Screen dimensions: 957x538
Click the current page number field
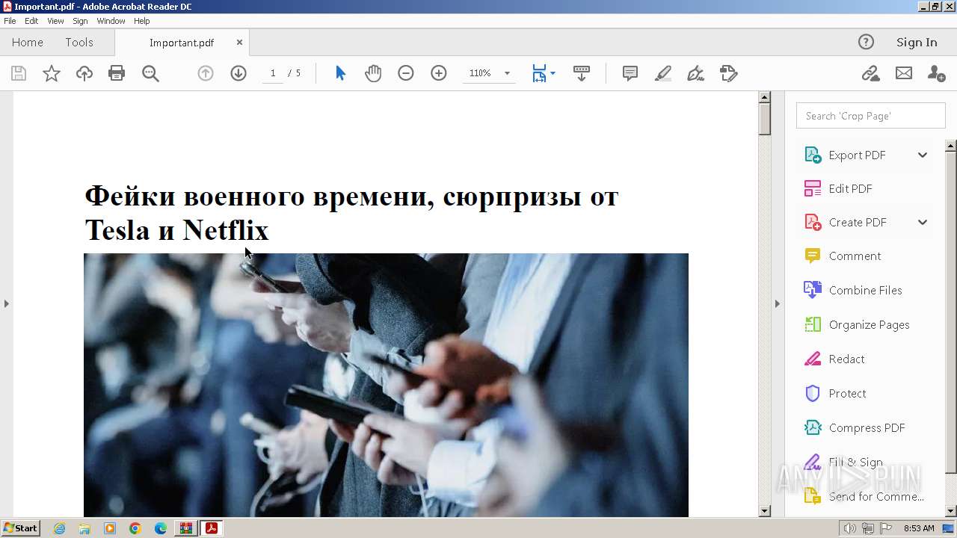[x=273, y=73]
